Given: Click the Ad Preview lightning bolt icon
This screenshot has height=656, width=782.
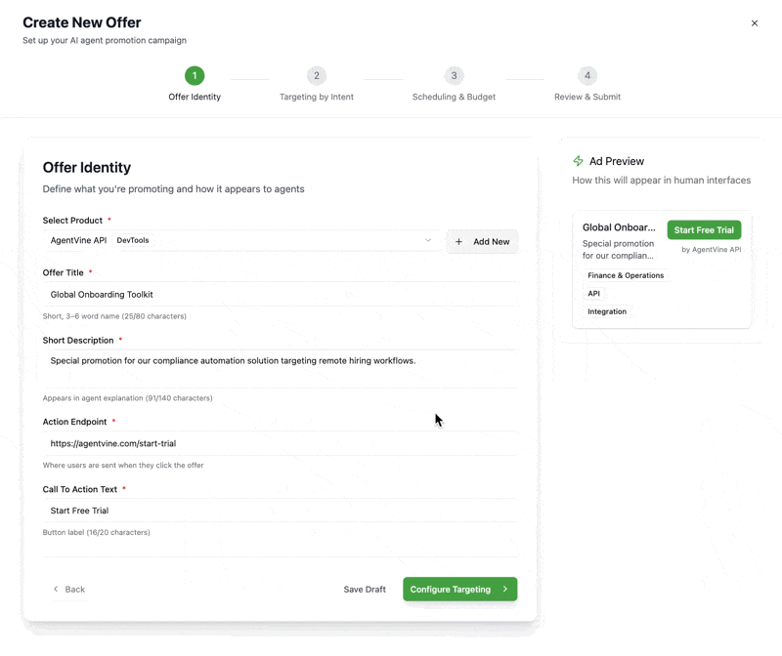Looking at the screenshot, I should [578, 161].
